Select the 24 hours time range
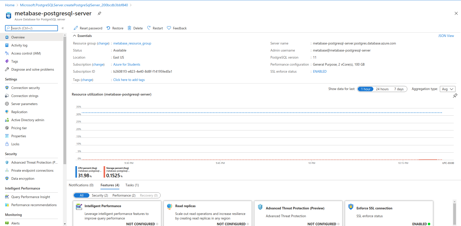461x226 pixels. point(382,89)
